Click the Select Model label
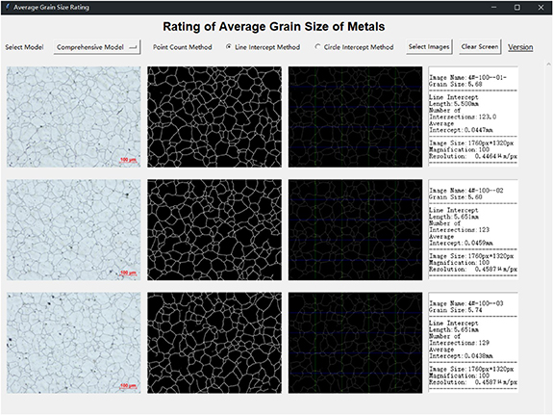 [x=24, y=47]
